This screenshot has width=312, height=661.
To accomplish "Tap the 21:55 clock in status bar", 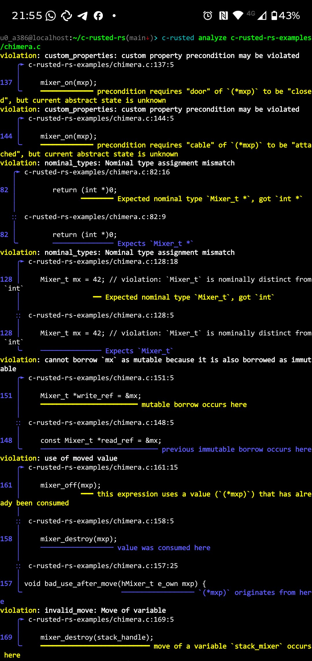I will pos(27,16).
